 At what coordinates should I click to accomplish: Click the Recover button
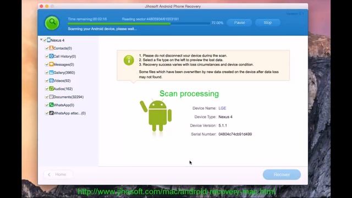click(x=282, y=174)
